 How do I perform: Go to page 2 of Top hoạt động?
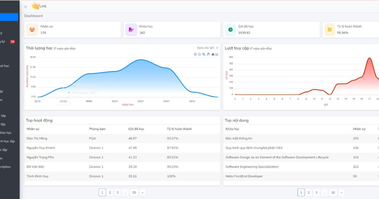(110, 192)
